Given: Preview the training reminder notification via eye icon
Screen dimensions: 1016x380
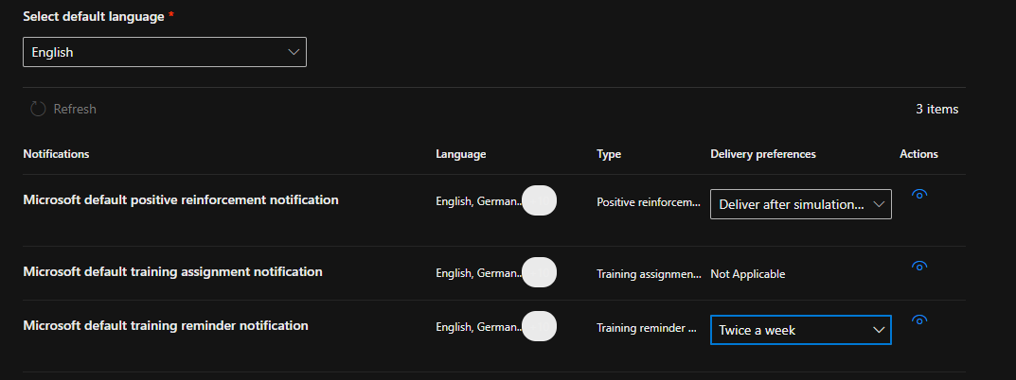Looking at the screenshot, I should [918, 320].
